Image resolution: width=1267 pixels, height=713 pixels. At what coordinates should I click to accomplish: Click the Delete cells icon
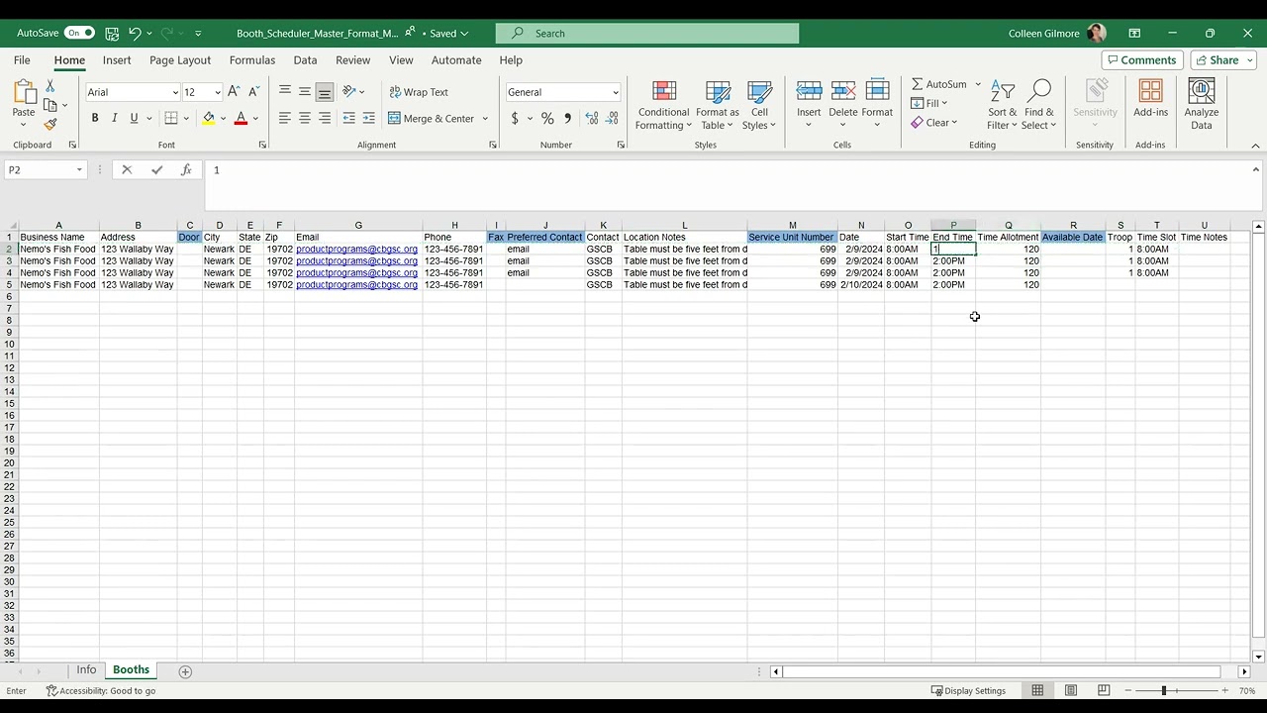[x=843, y=92]
